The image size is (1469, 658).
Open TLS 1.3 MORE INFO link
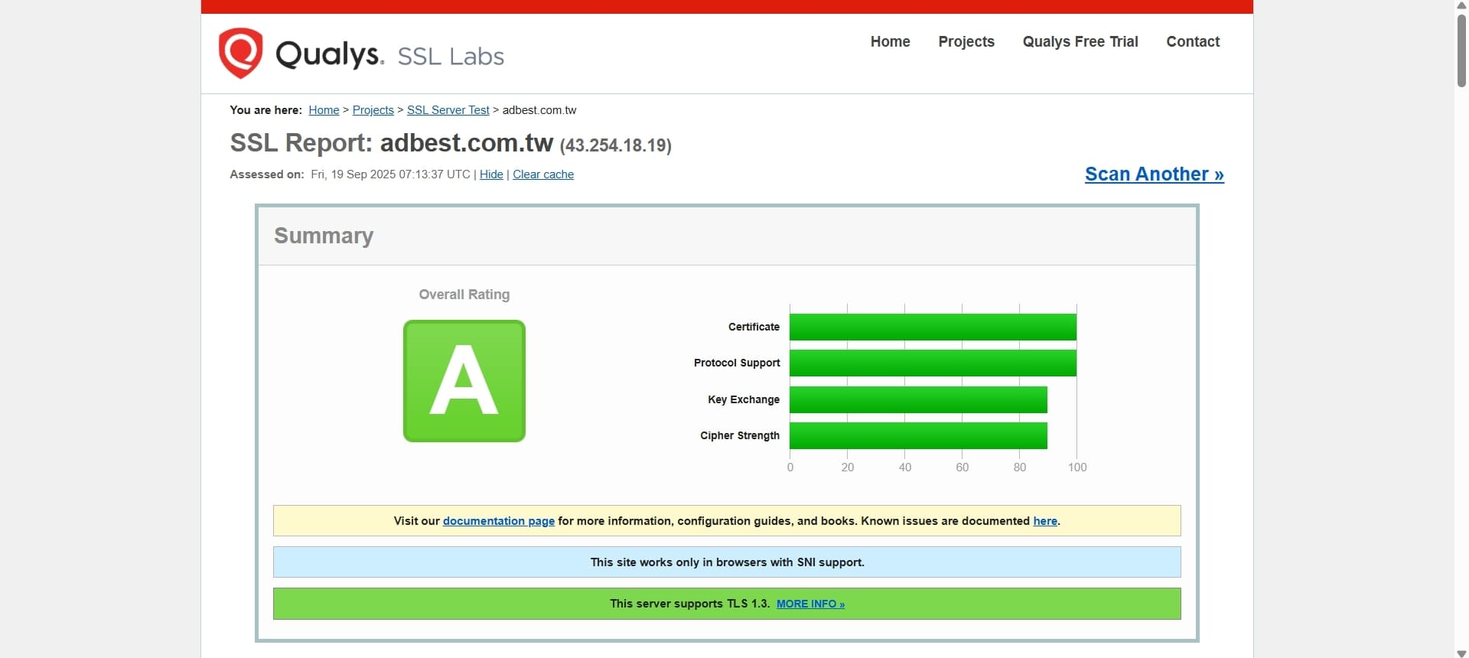810,604
